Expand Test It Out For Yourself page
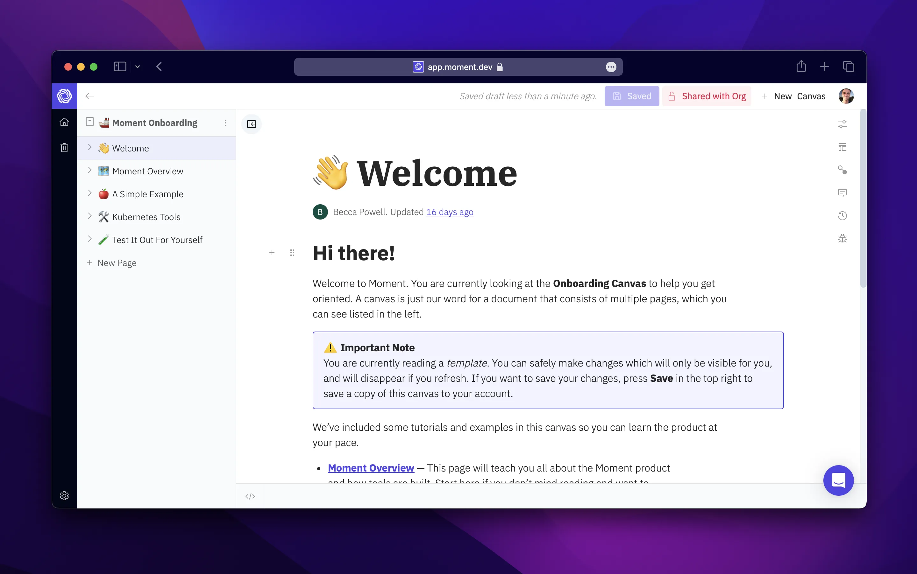The width and height of the screenshot is (917, 574). pyautogui.click(x=90, y=239)
